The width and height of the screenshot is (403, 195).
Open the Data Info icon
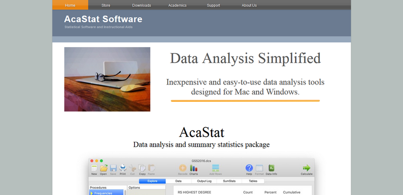(272, 168)
